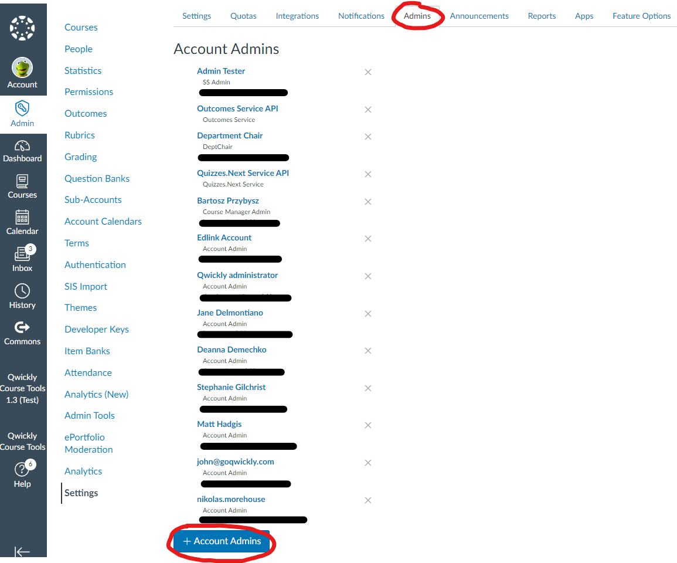Collapse the global navigation sidebar arrow
The height and width of the screenshot is (563, 677).
coord(22,552)
